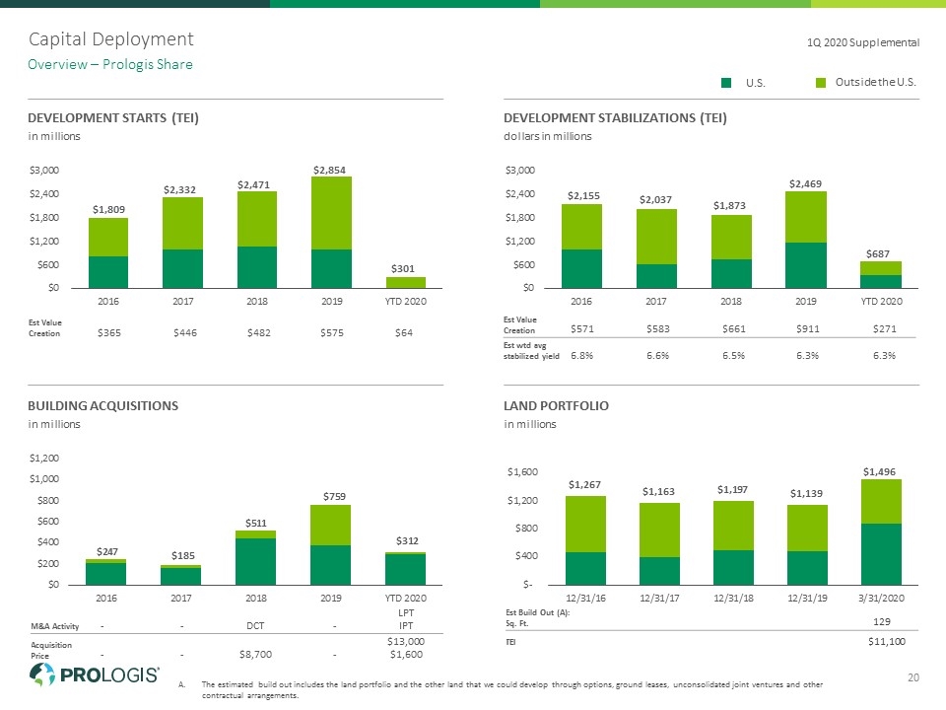Click the page number 20
946x710 pixels.
[913, 677]
